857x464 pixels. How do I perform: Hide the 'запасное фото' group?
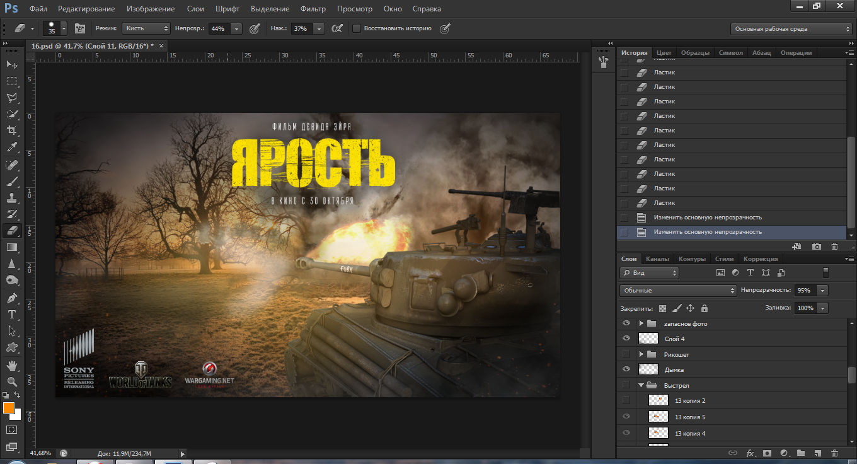(x=626, y=323)
